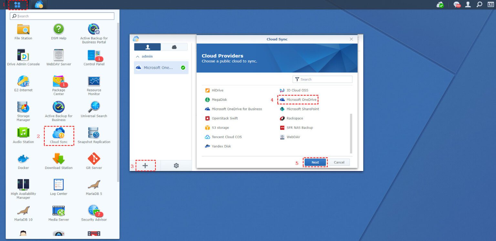Close the Cloud Sync provider dialog
This screenshot has width=496, height=241.
click(351, 39)
